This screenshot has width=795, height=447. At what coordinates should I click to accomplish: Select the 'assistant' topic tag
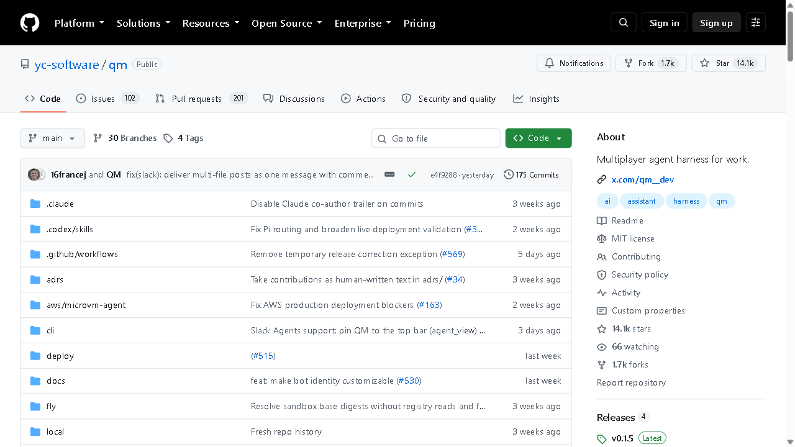(x=642, y=201)
